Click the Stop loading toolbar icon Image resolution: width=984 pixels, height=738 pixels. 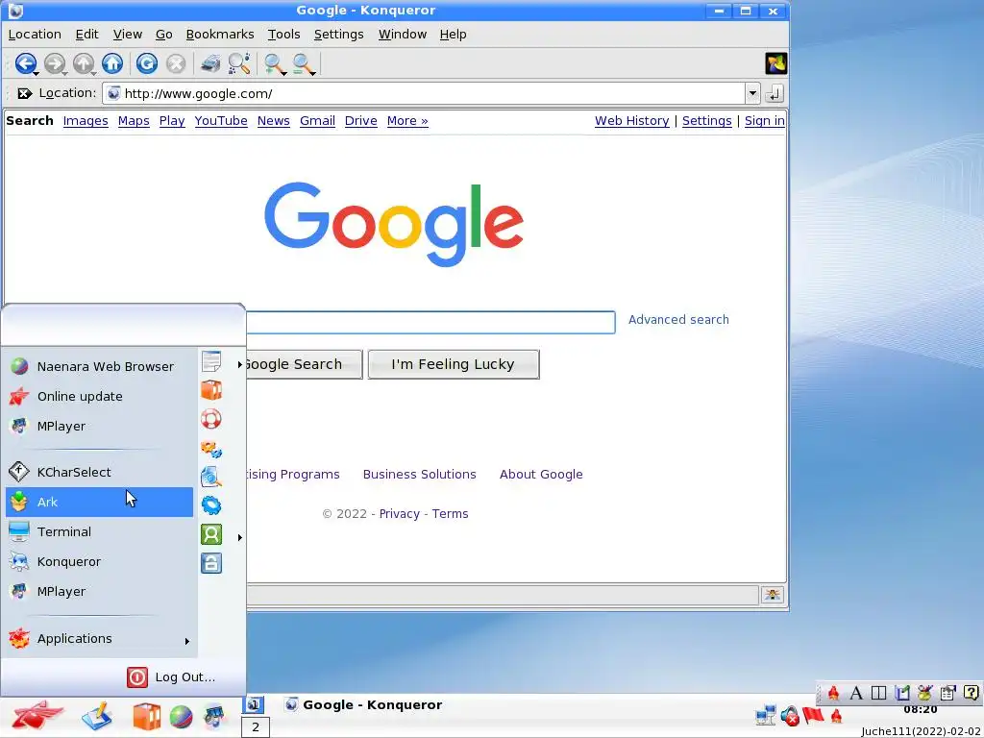pos(176,63)
